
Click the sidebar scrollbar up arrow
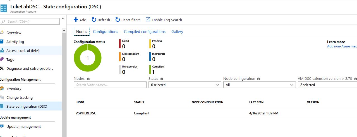point(64,30)
